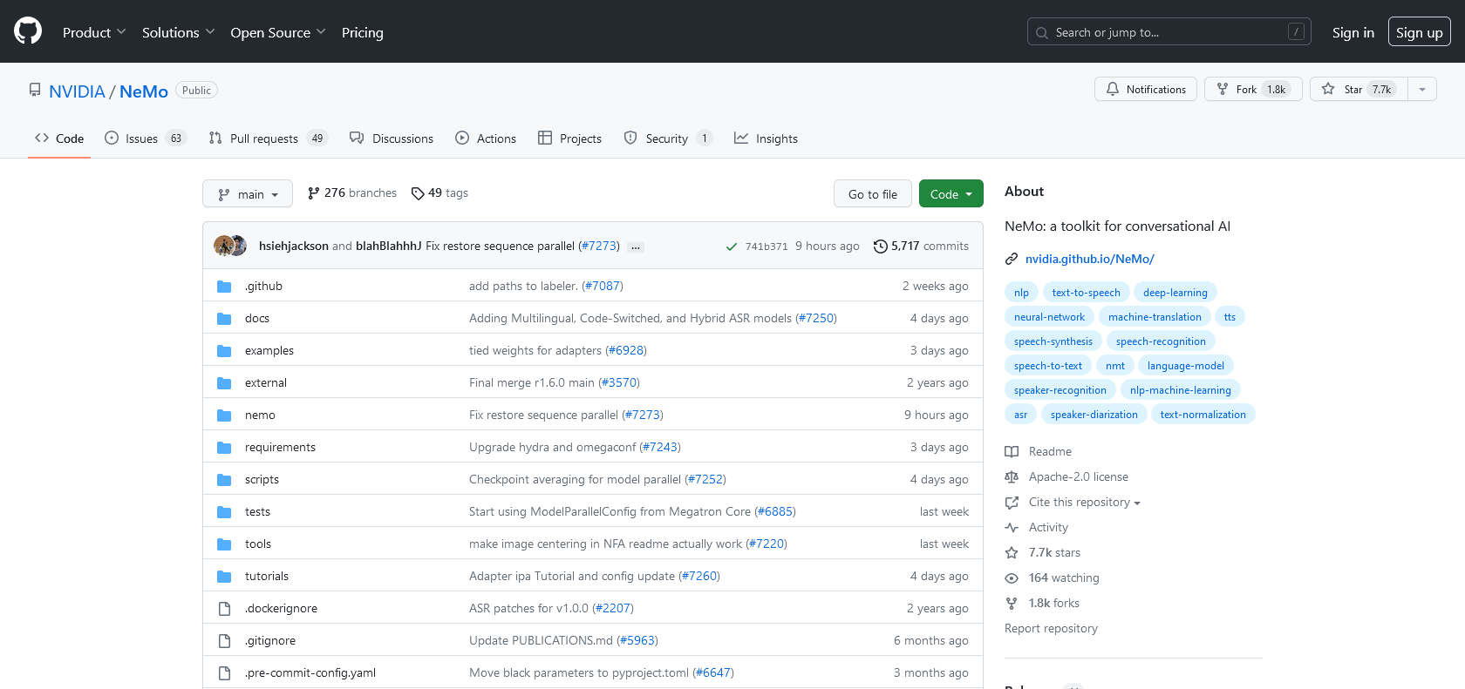Click the examples folder icon
Screen dimensions: 1465x689
click(224, 350)
